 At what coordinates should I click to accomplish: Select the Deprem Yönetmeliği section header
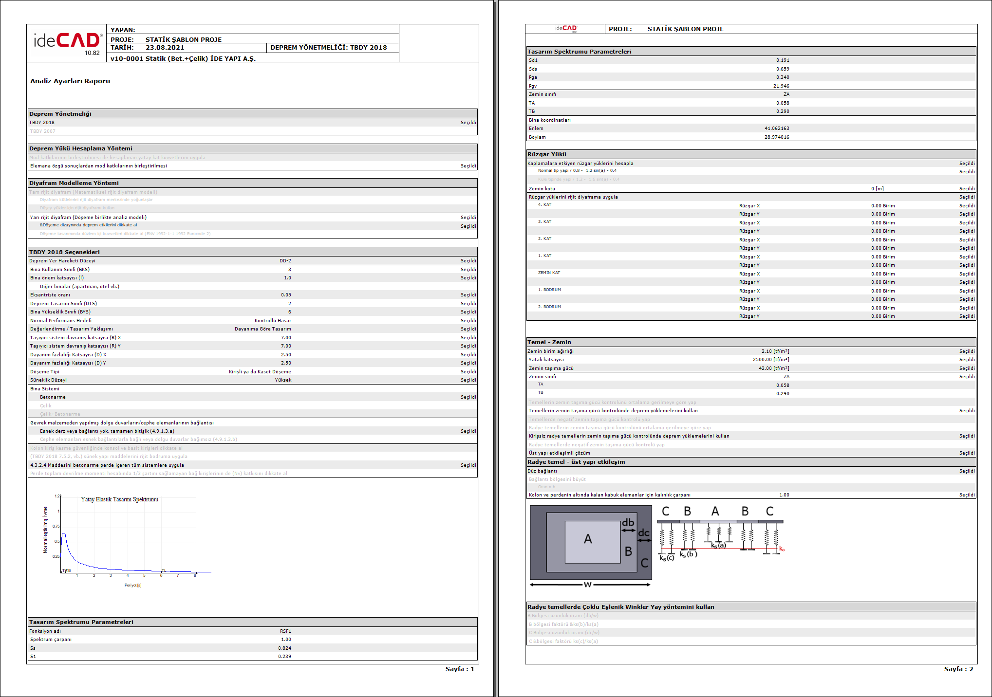coord(60,114)
